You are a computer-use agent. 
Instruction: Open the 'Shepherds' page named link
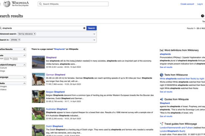coord(59,49)
